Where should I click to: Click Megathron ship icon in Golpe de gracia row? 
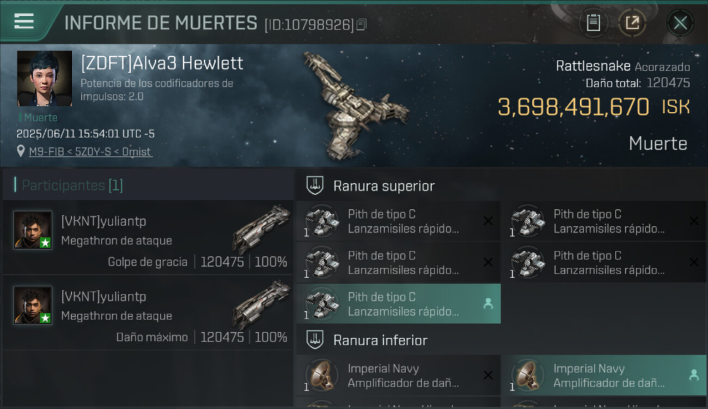point(262,229)
